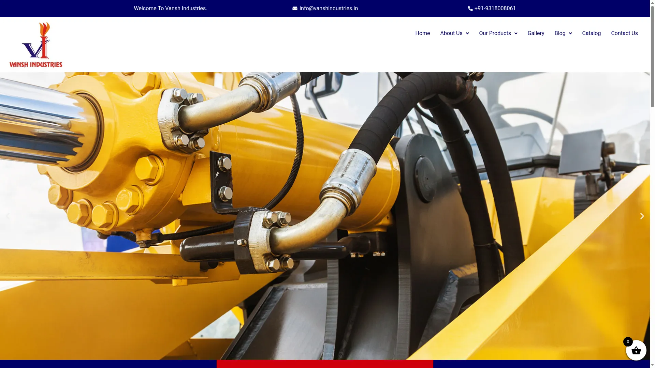
Task: Open the Our Products menu item
Action: [495, 33]
